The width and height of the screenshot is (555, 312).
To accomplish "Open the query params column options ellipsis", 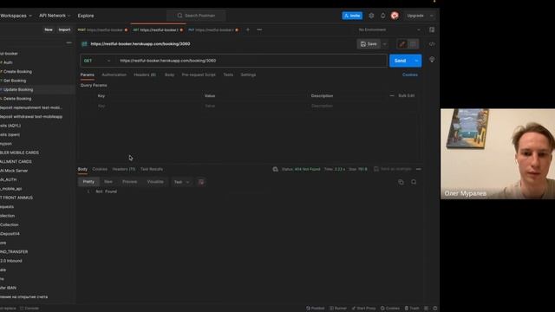I will point(392,95).
